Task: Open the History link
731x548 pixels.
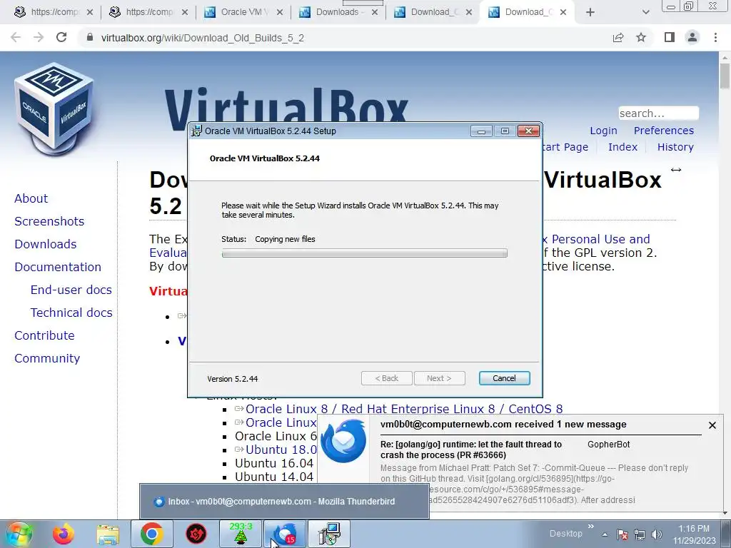Action: [675, 147]
